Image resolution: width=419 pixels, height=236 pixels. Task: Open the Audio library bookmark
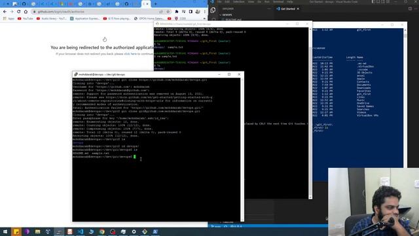click(52, 18)
